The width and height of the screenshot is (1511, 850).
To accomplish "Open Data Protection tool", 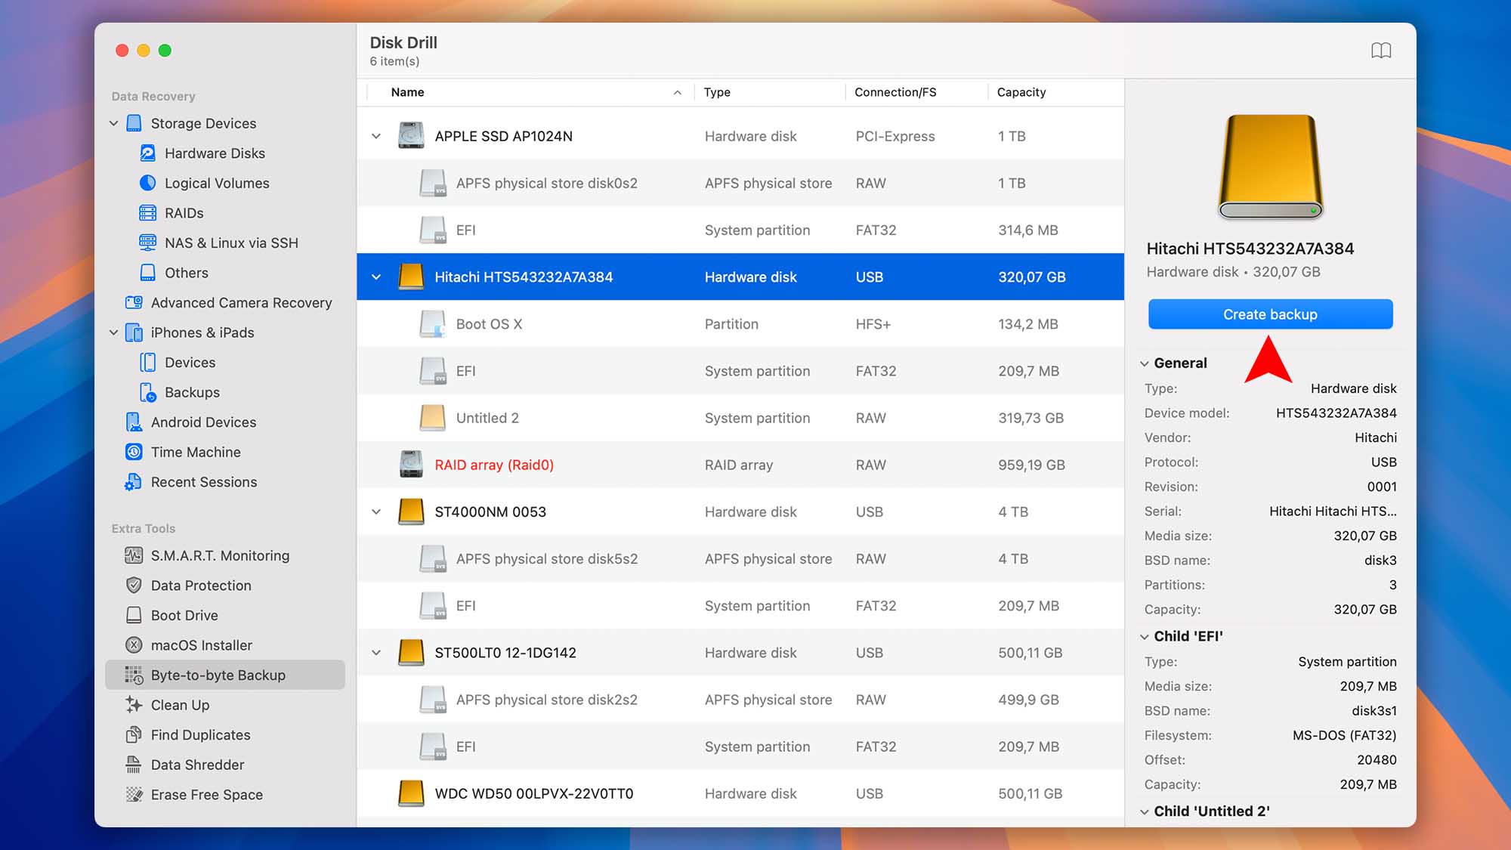I will [201, 586].
